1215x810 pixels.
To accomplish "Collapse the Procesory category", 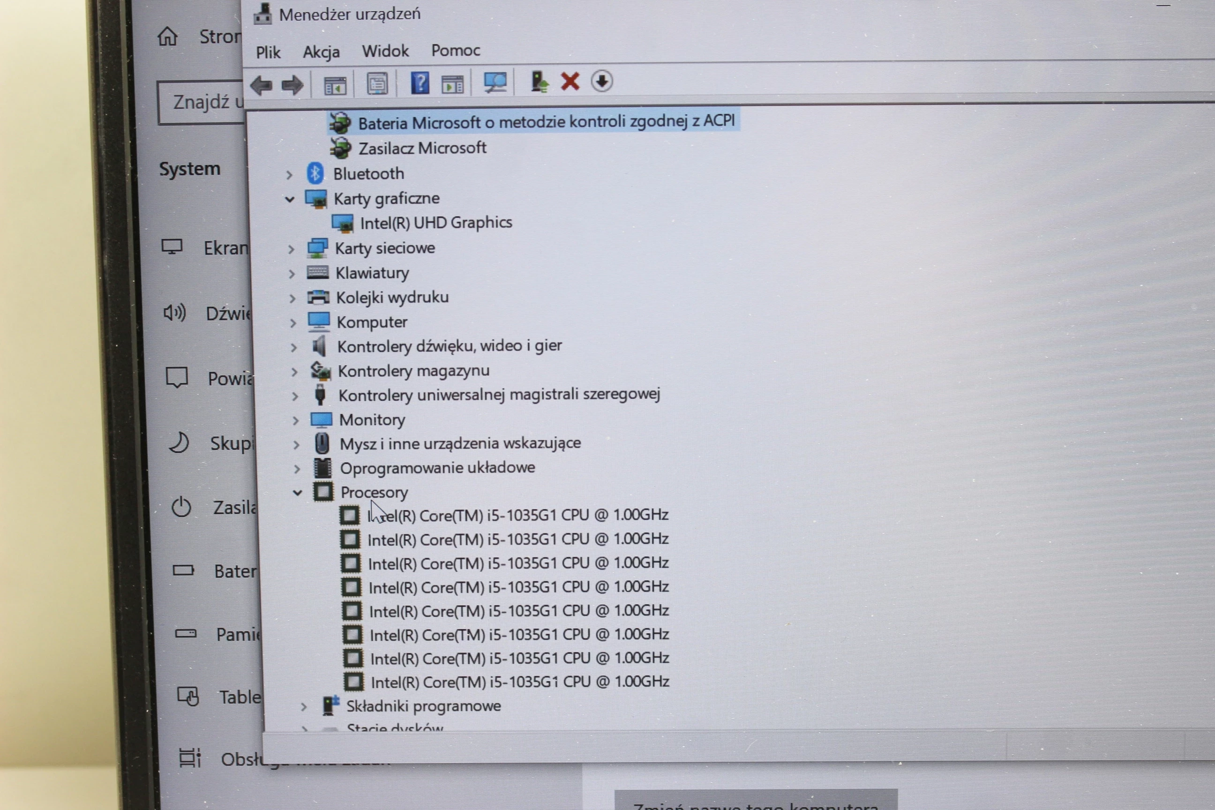I will click(x=298, y=493).
